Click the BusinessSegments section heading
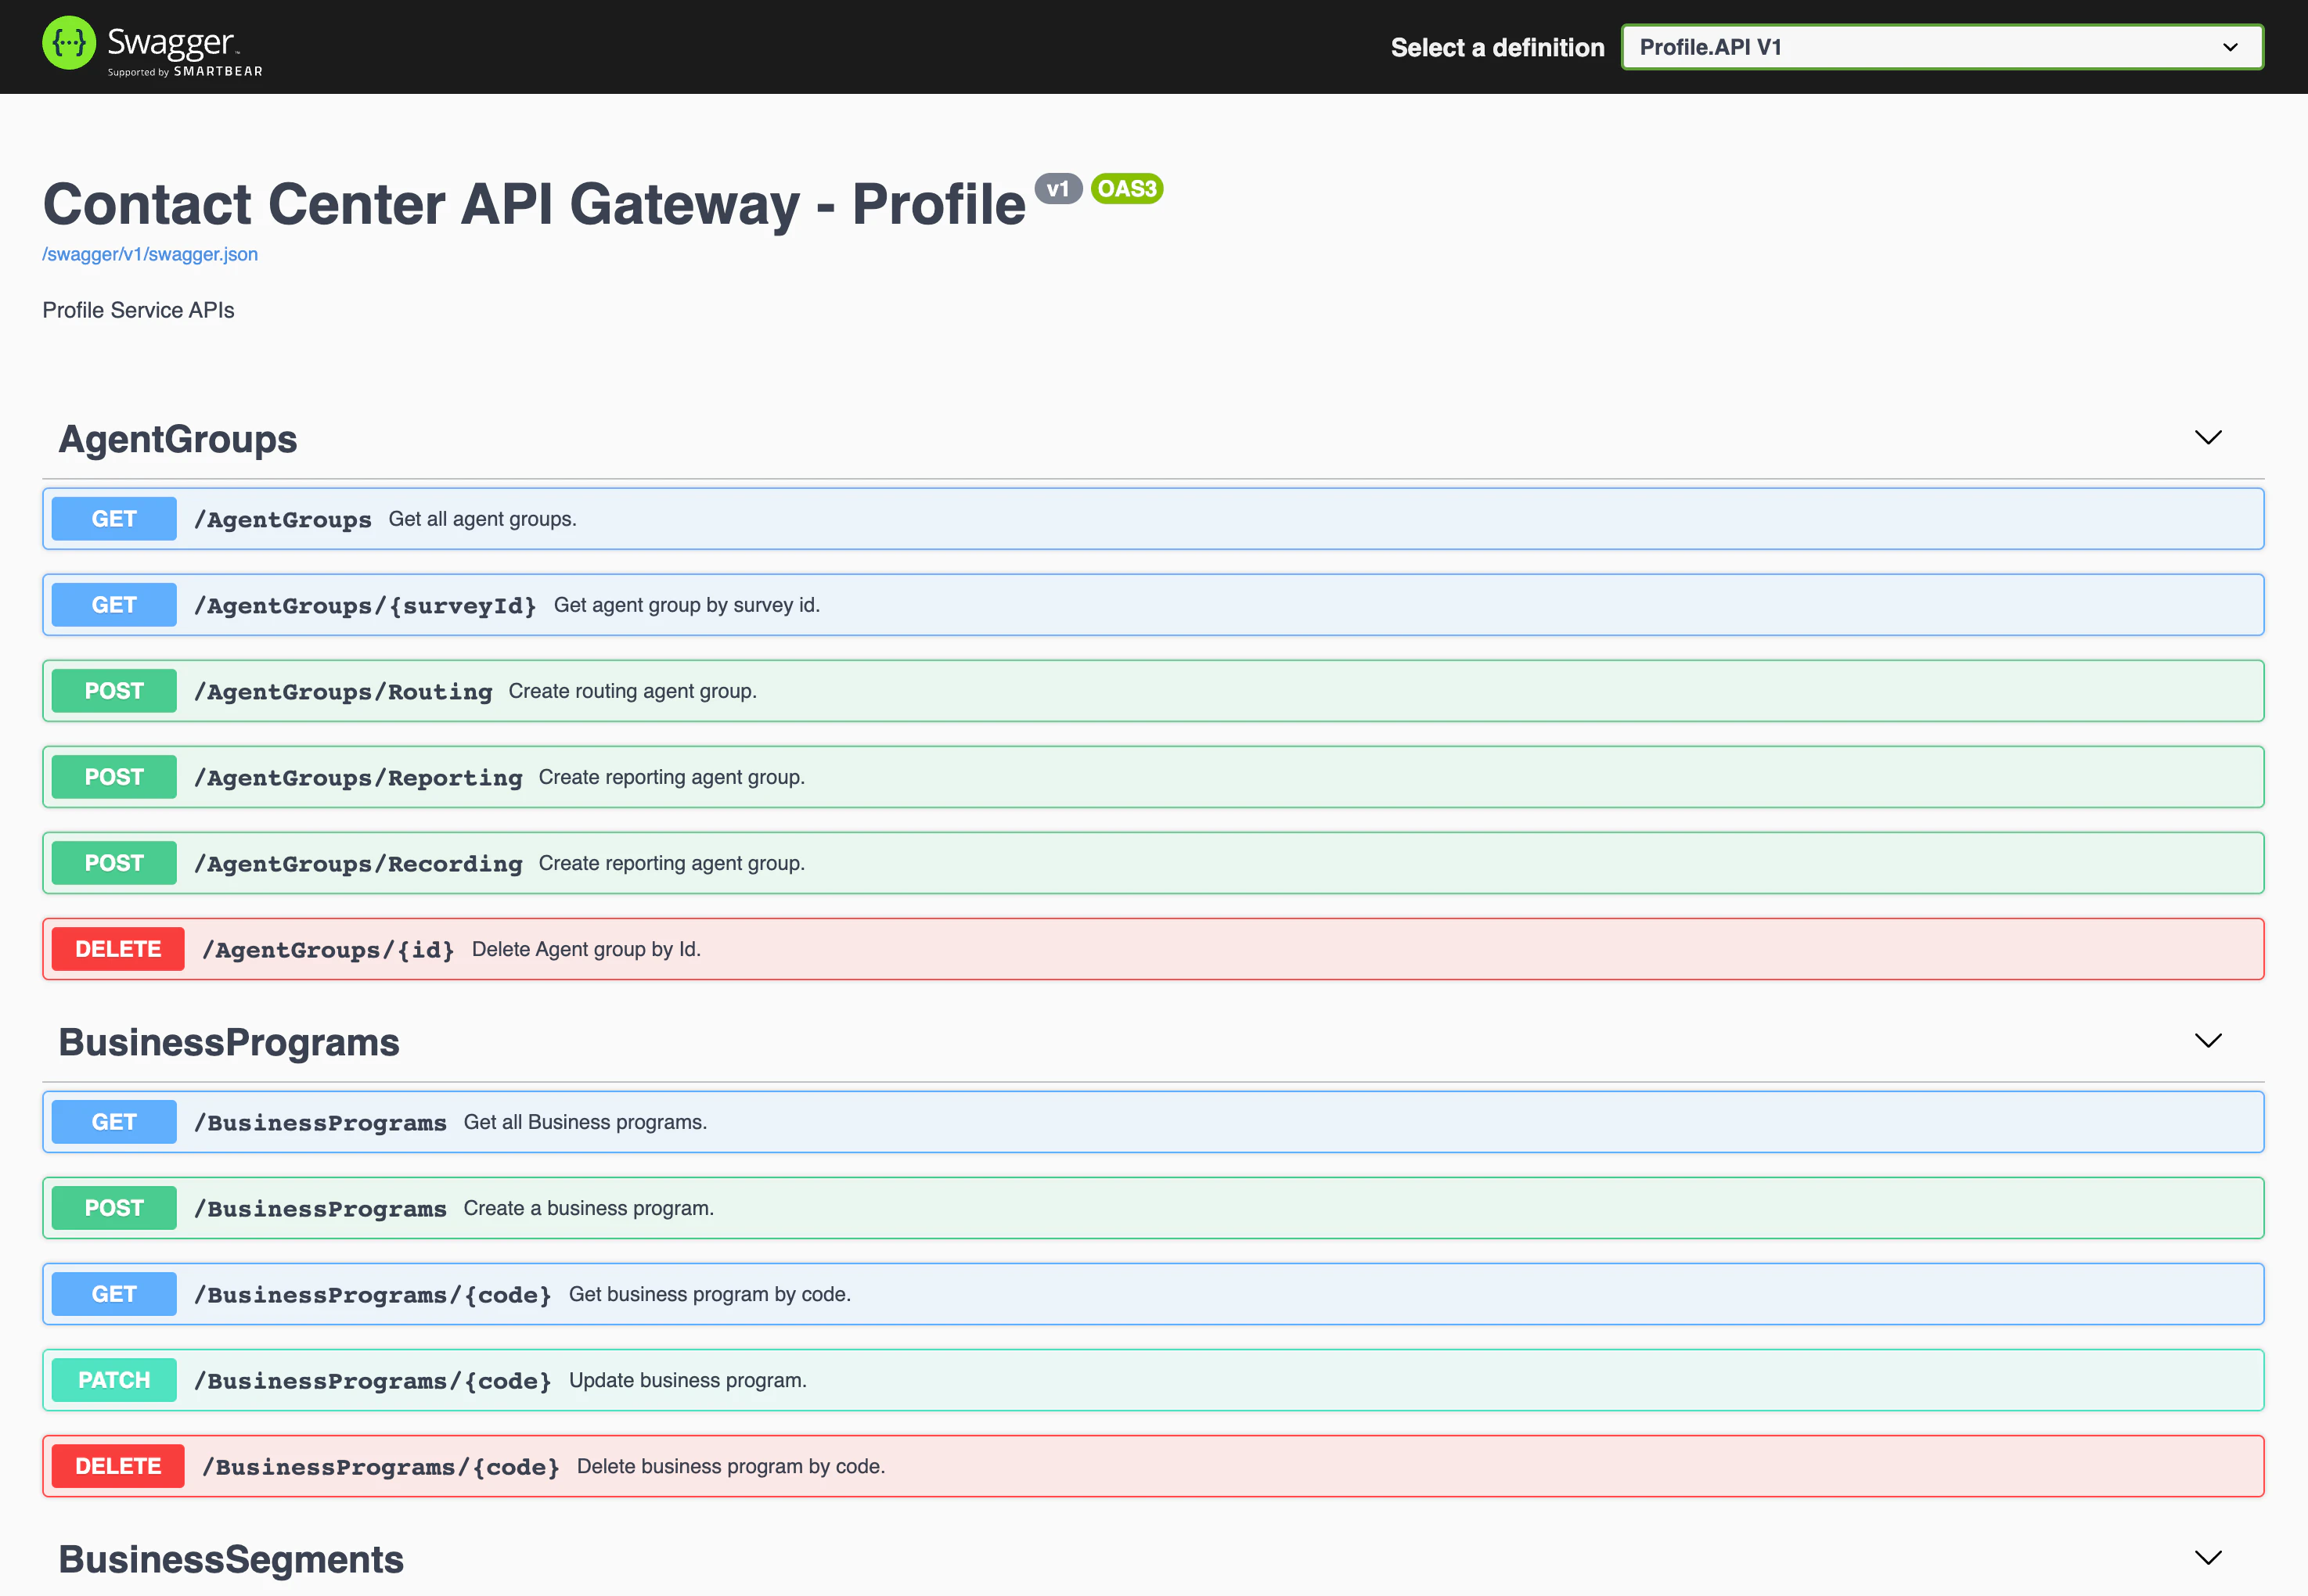This screenshot has width=2308, height=1596. click(231, 1559)
